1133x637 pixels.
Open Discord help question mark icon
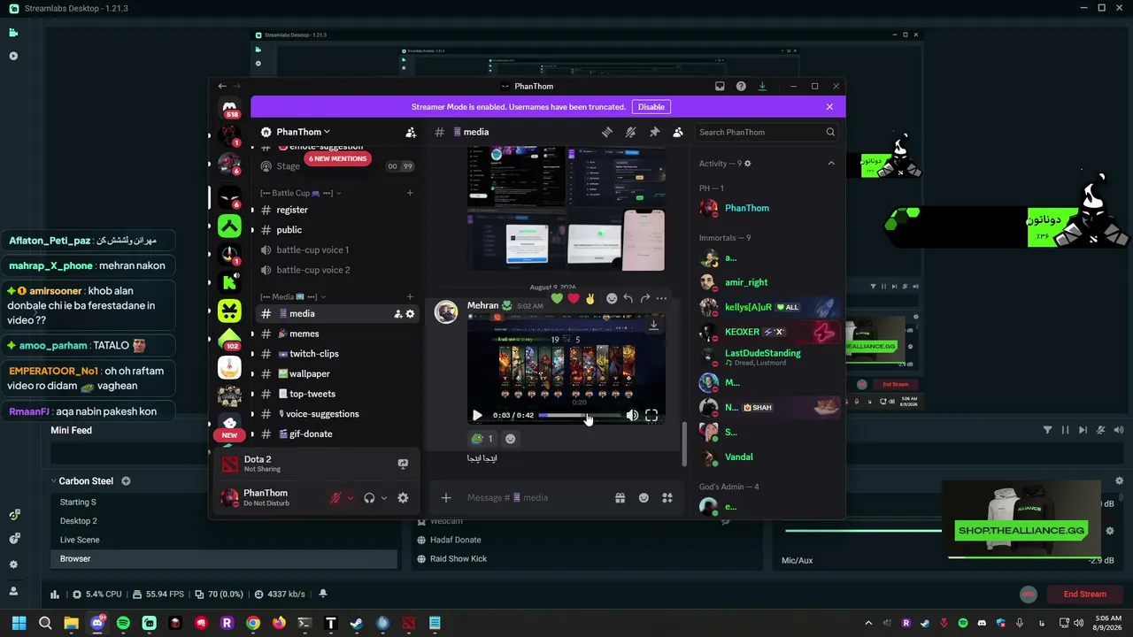[741, 86]
